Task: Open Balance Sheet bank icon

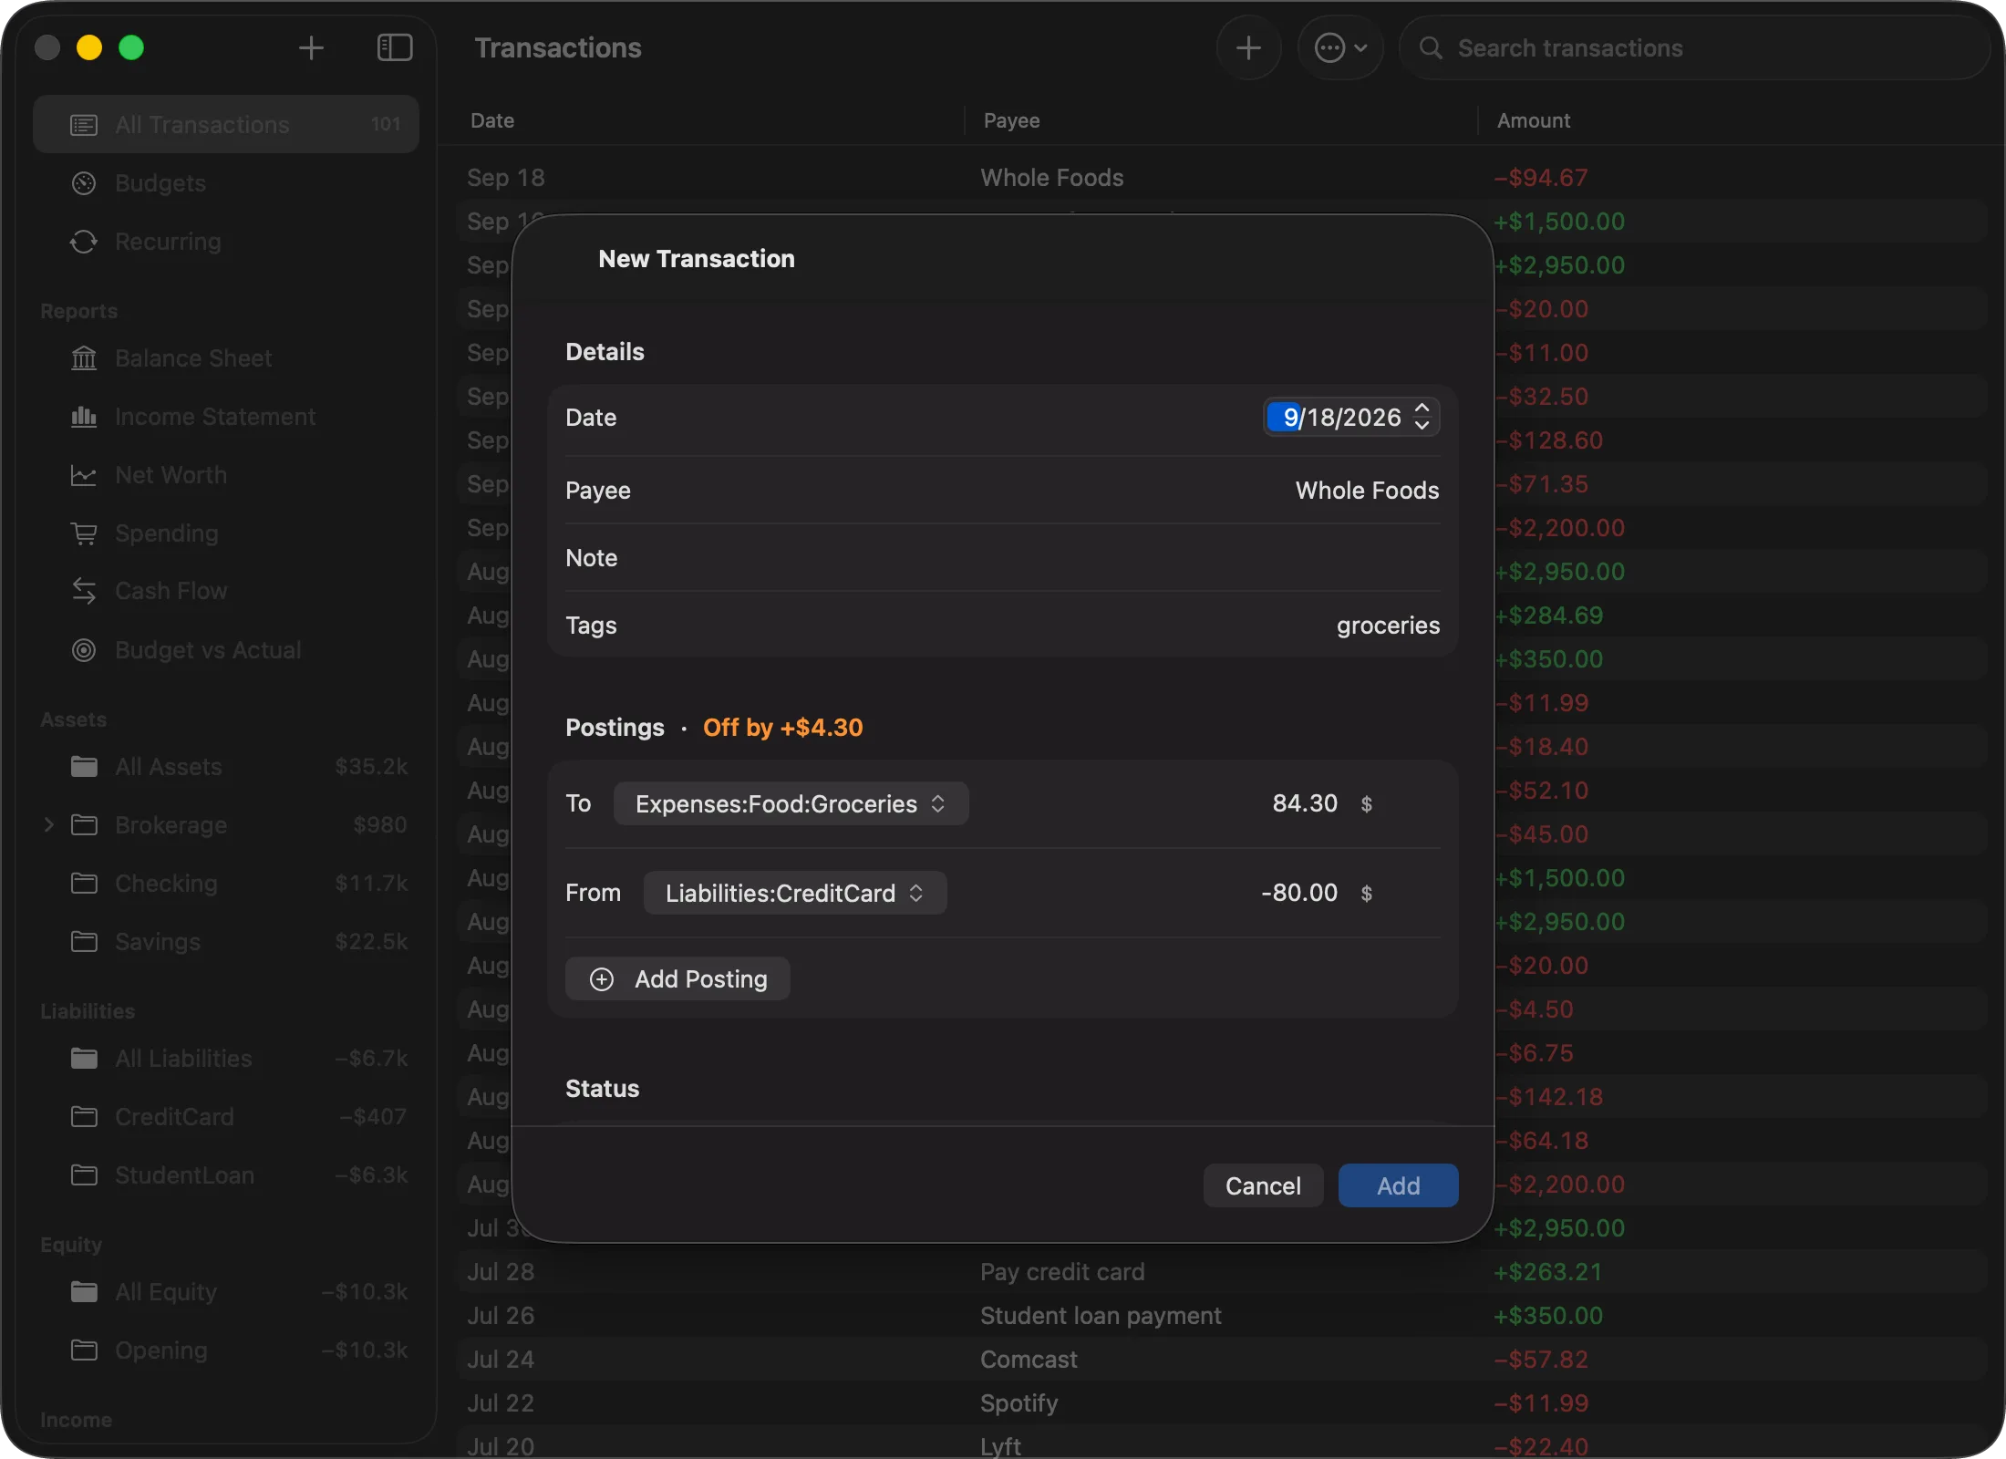Action: coord(84,358)
